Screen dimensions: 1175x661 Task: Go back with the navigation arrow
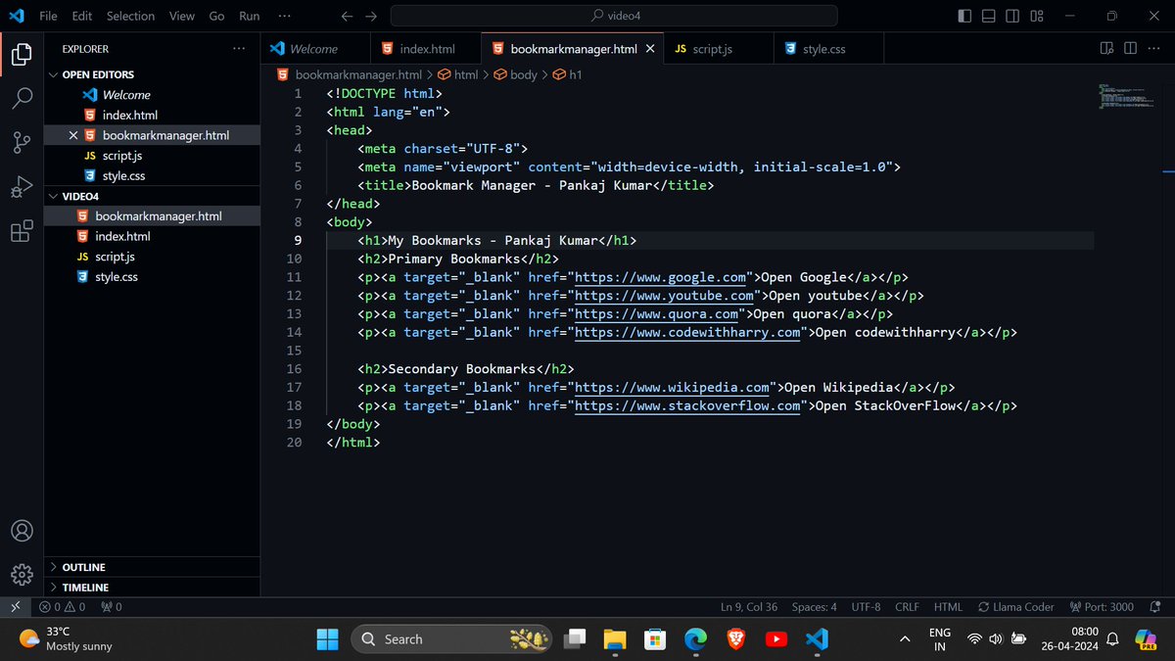pos(347,16)
